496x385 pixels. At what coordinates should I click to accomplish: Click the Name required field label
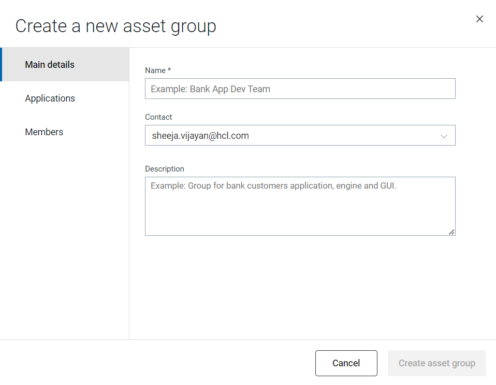pos(158,70)
